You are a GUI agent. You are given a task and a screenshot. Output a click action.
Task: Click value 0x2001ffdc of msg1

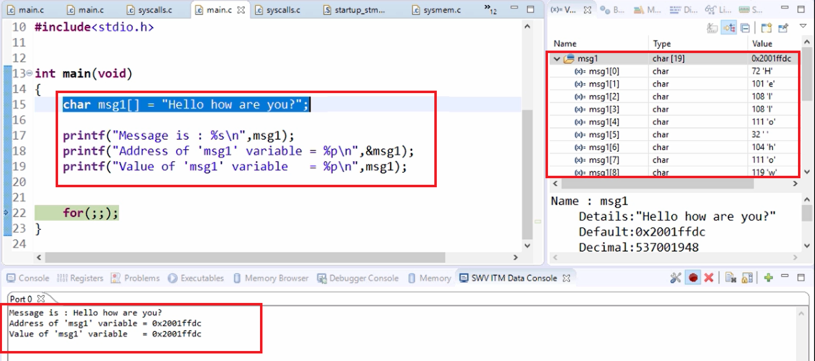click(771, 59)
